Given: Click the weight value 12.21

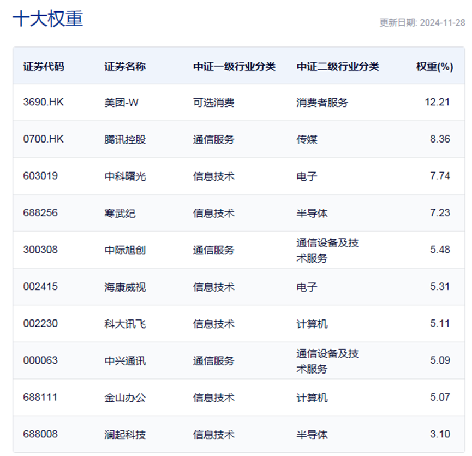Looking at the screenshot, I should pyautogui.click(x=437, y=102).
